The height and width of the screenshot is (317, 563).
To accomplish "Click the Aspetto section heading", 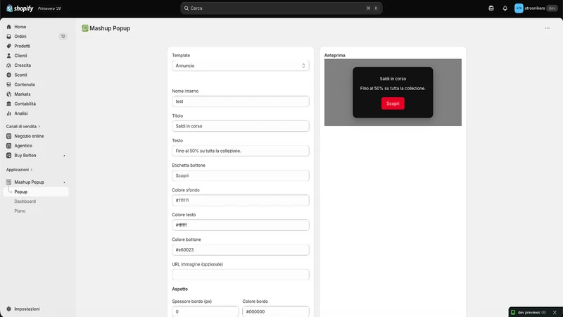I will [x=180, y=289].
